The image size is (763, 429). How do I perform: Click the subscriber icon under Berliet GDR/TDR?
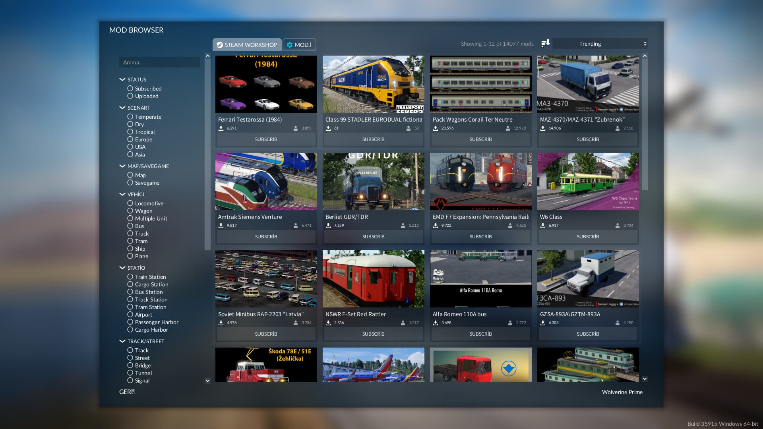[403, 226]
